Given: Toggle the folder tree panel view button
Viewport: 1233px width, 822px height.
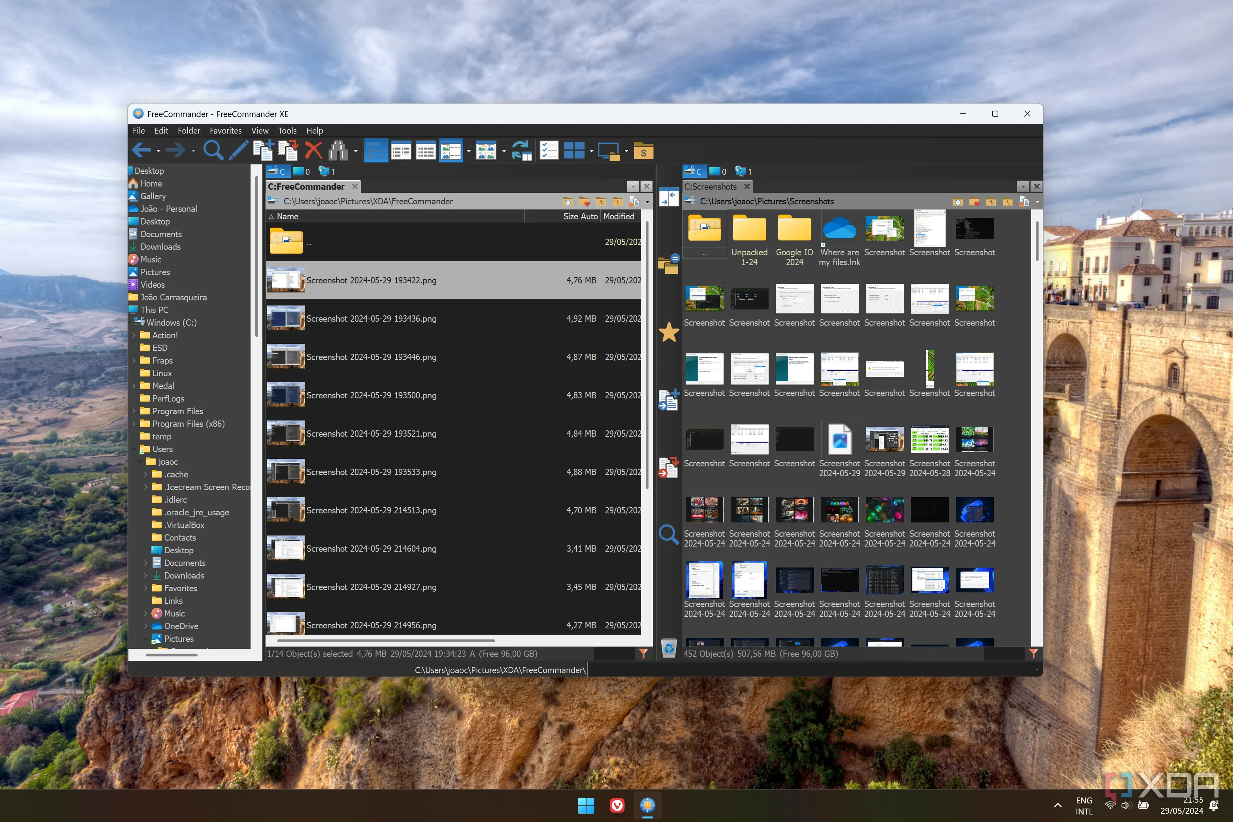Looking at the screenshot, I should point(376,151).
